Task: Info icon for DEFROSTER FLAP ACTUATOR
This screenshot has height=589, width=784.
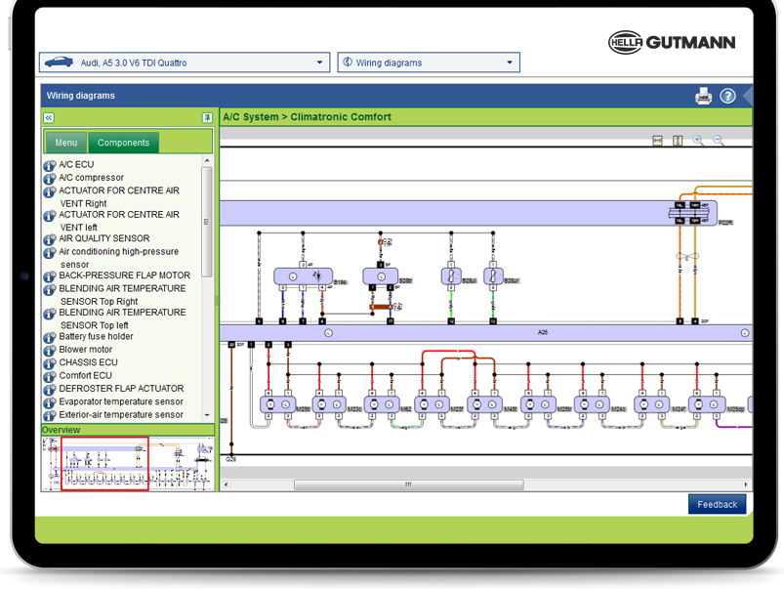Action: (50, 390)
